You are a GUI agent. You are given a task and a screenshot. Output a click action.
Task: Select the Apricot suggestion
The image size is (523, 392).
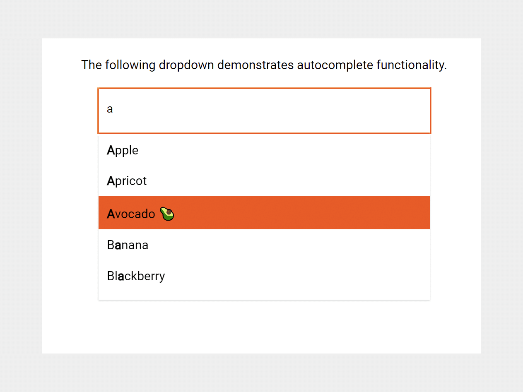tap(127, 180)
